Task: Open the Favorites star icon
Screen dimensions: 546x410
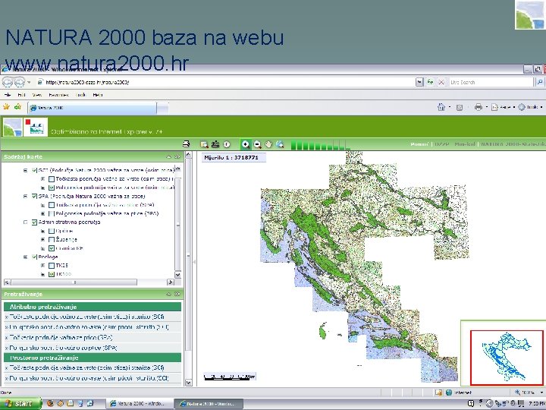Action: 6,107
